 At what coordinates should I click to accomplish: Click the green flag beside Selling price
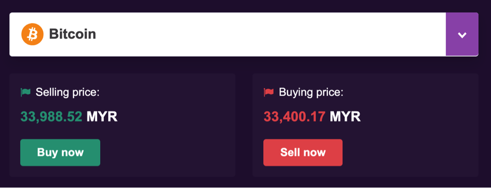pyautogui.click(x=25, y=92)
